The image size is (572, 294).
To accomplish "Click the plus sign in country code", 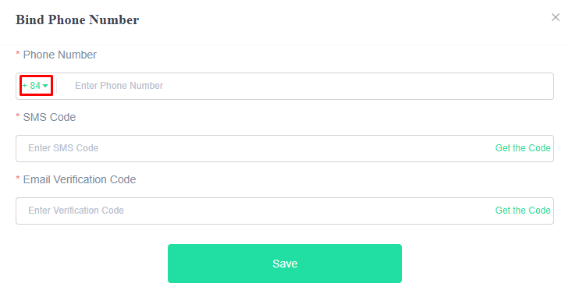I will 25,86.
